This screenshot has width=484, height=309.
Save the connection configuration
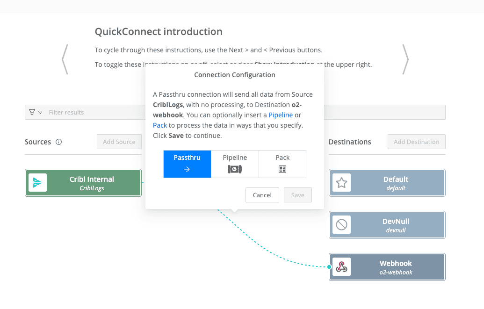[x=298, y=195]
